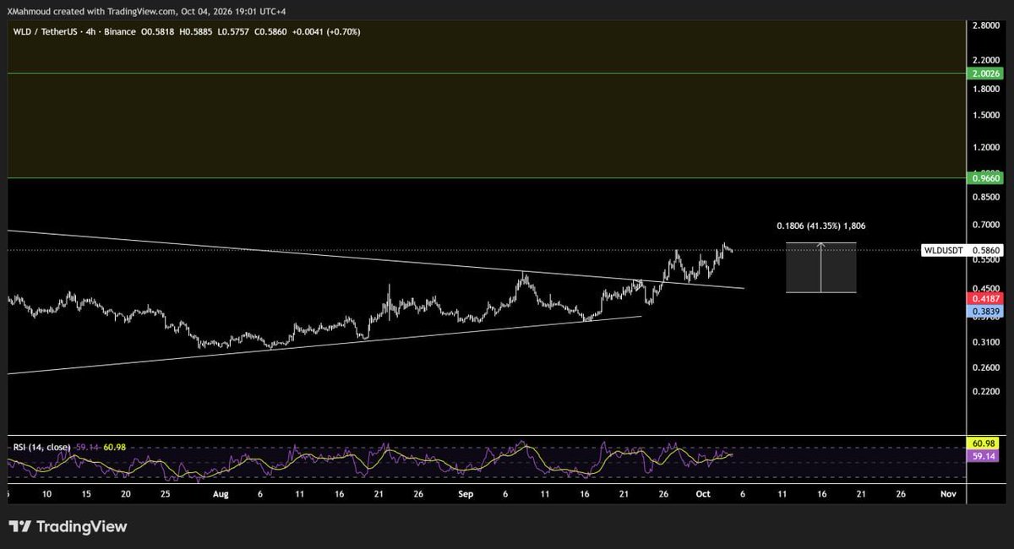The width and height of the screenshot is (1014, 549).
Task: Click the 0.1806 (41.35%) measurement label
Action: (820, 226)
